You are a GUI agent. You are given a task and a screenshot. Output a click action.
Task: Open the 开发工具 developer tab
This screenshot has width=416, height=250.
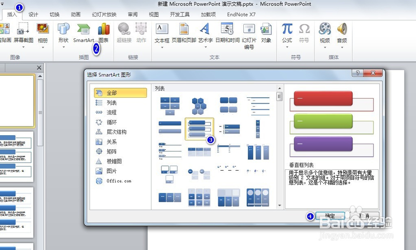180,15
